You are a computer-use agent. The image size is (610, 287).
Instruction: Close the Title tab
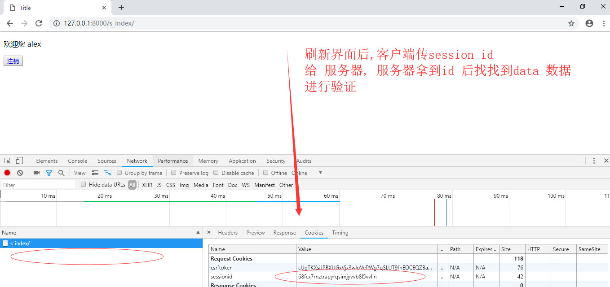pyautogui.click(x=104, y=8)
